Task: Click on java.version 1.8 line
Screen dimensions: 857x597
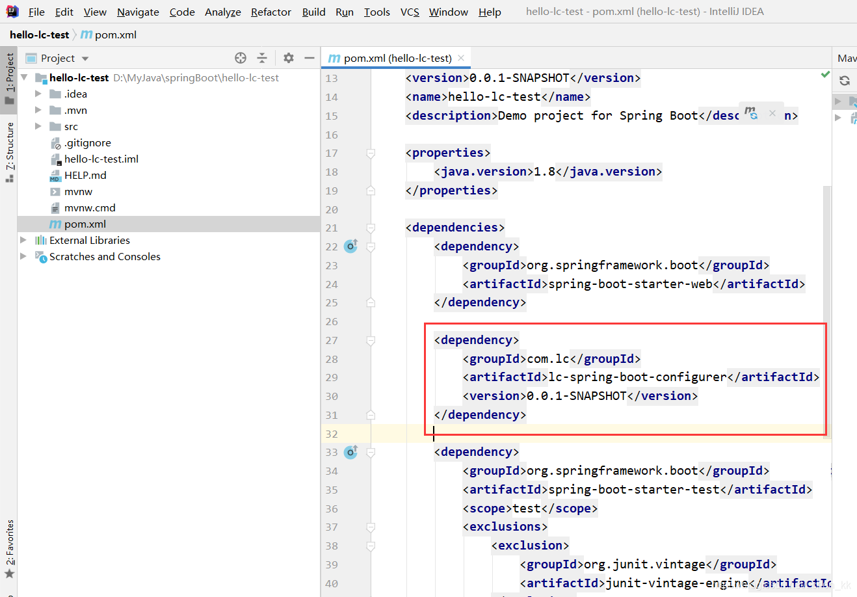Action: click(x=547, y=172)
